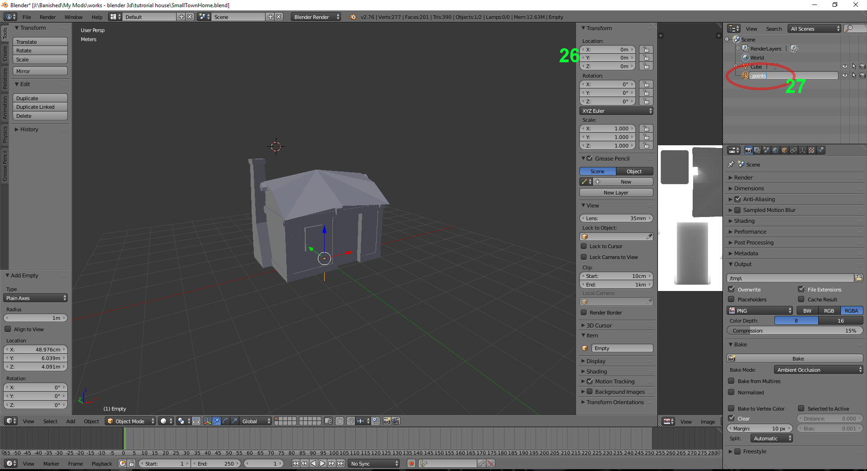The image size is (867, 471).
Task: Expand the Dimensions panel
Action: point(748,189)
